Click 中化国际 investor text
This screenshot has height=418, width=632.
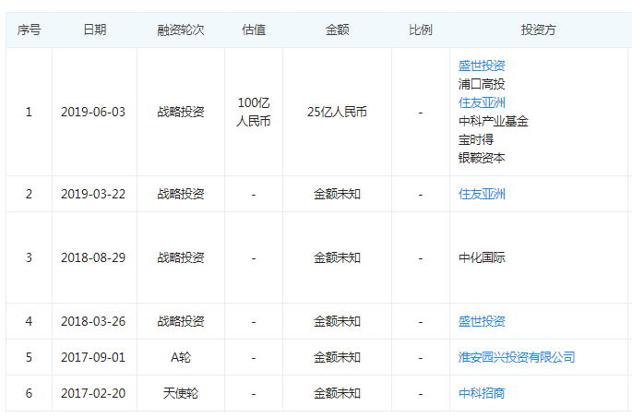tap(482, 258)
